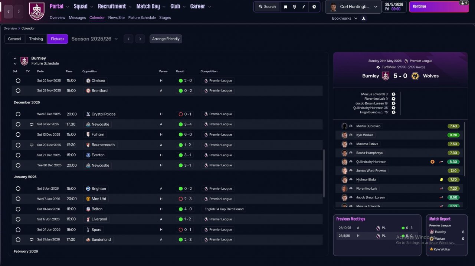Screen dimensions: 475x266
Task: Click the Search field
Action: point(267,7)
